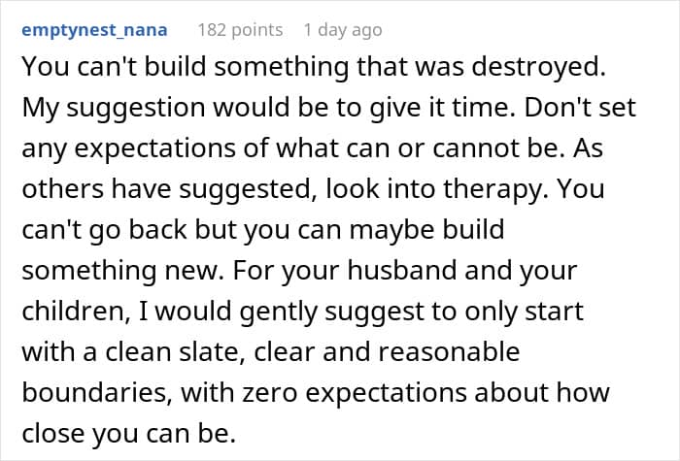This screenshot has height=461, width=680.
Task: Open the emptynest_nana user profile
Action: click(x=95, y=30)
